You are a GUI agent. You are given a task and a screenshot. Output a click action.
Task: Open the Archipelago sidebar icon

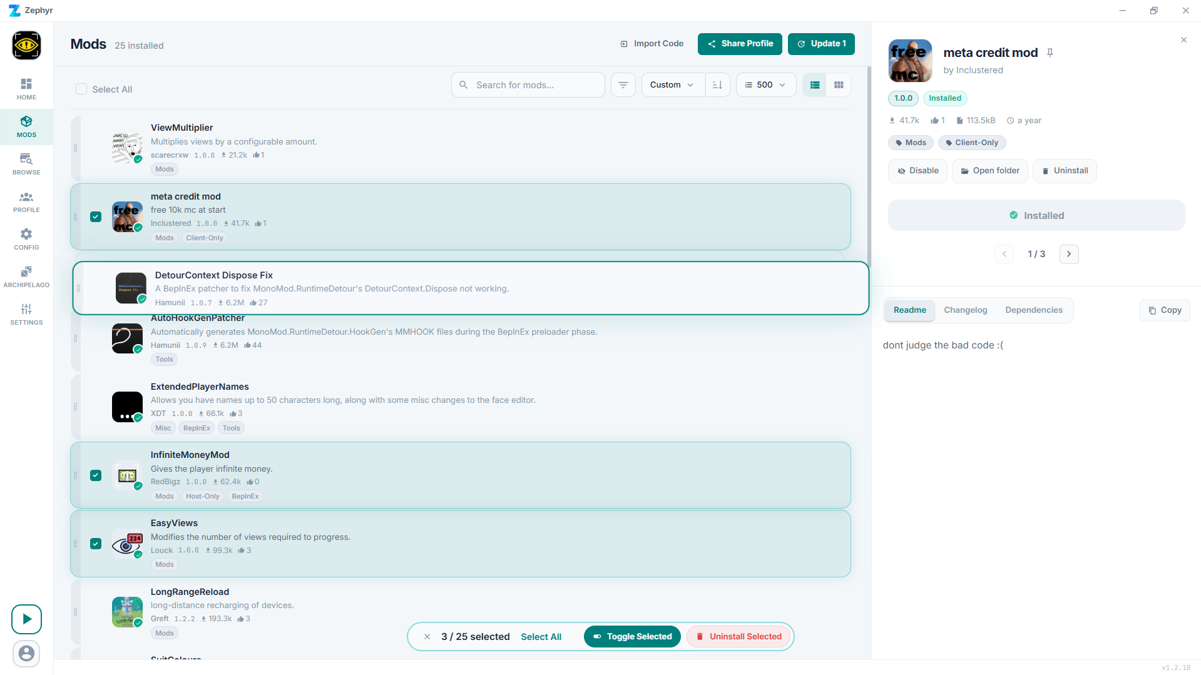[x=26, y=277]
